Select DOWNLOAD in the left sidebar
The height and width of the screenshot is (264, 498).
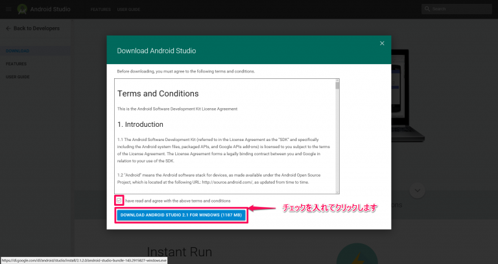coord(18,50)
